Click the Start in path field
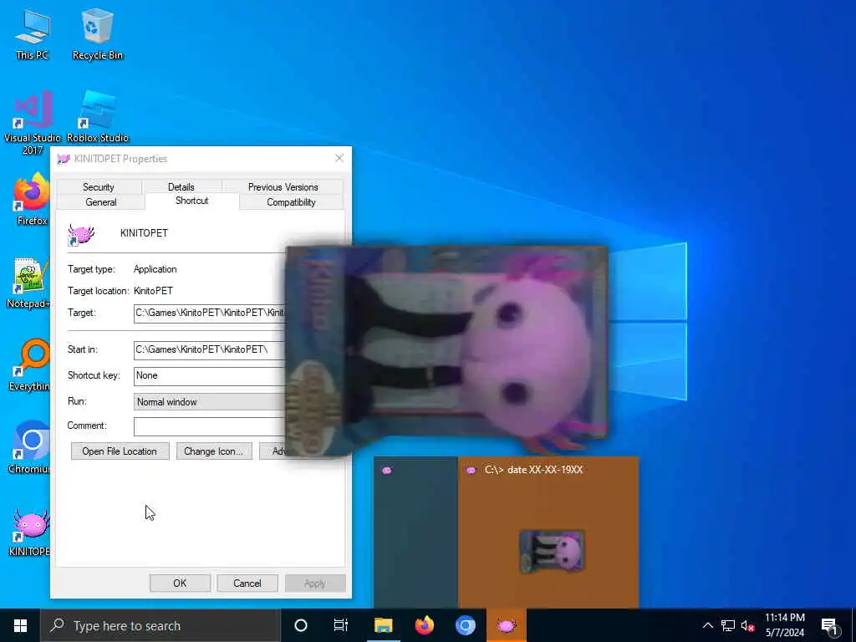 pos(210,349)
